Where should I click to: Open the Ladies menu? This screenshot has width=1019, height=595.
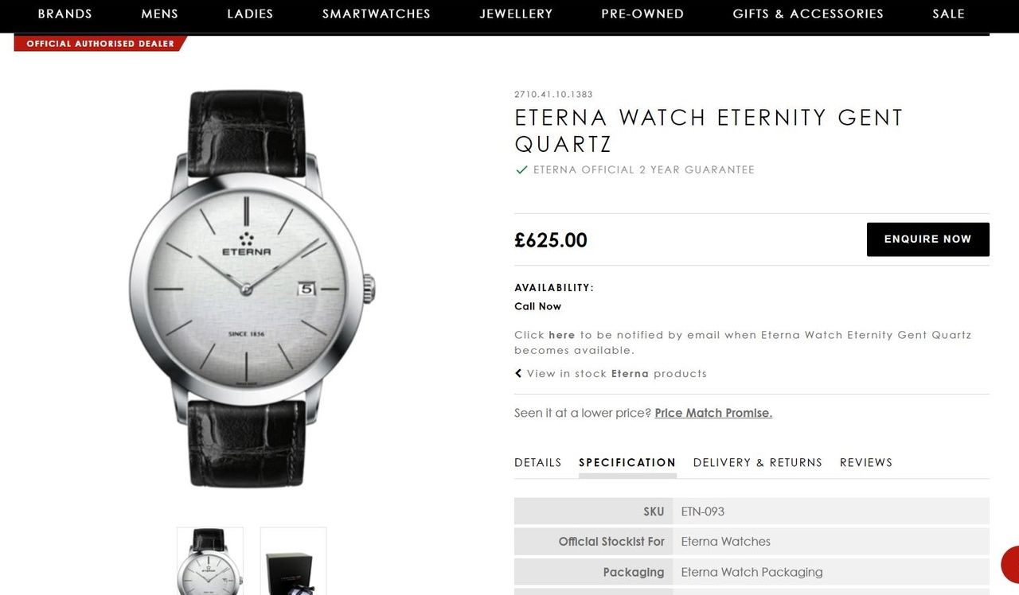[250, 14]
